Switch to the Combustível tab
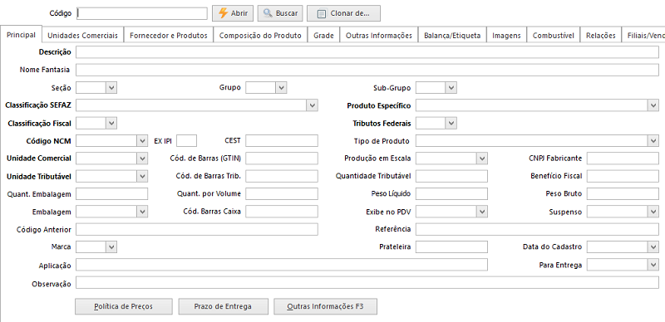 tap(554, 36)
